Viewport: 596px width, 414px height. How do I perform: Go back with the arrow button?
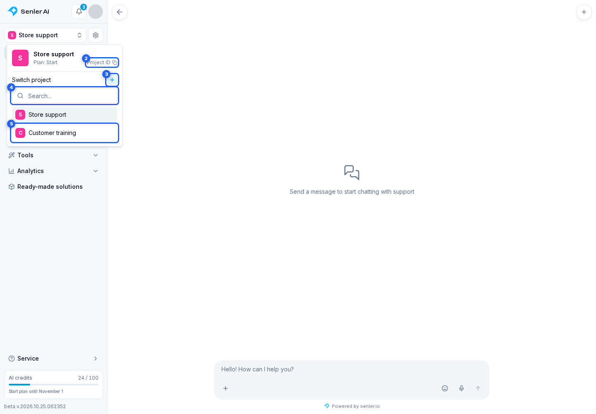[120, 12]
